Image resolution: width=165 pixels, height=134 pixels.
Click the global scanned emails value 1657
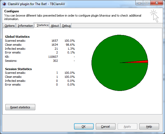55,41
